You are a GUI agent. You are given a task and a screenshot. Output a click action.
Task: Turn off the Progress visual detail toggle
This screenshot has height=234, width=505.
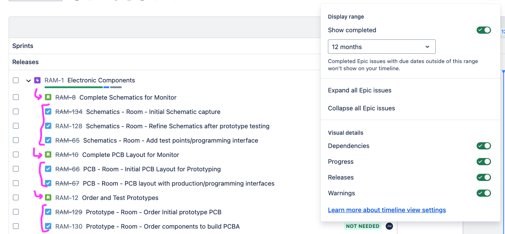click(x=484, y=162)
